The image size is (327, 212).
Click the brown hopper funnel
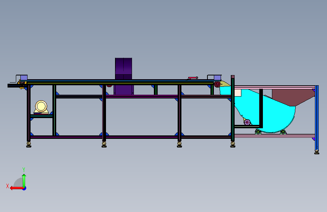pos(293,97)
